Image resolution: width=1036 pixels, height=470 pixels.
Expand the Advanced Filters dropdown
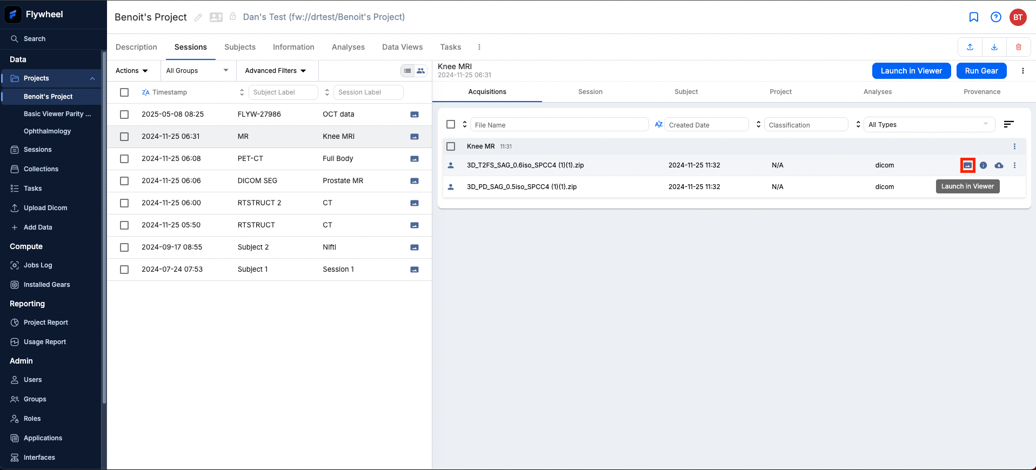click(276, 71)
